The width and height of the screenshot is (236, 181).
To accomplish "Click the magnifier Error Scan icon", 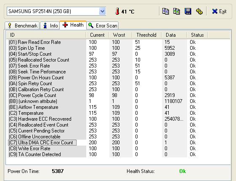I will pyautogui.click(x=91, y=25).
